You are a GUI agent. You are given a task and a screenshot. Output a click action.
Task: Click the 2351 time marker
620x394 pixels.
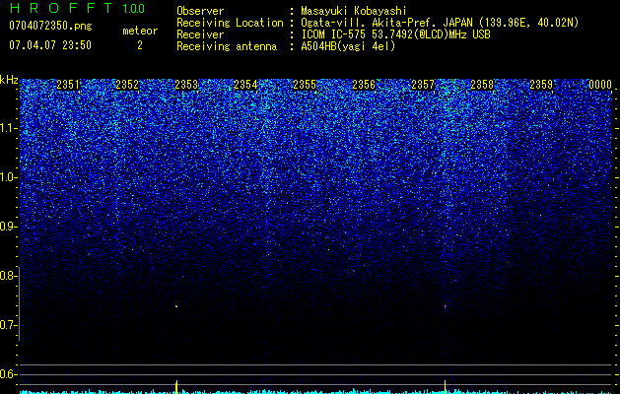68,85
